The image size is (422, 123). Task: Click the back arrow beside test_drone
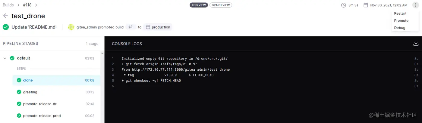click(x=5, y=16)
